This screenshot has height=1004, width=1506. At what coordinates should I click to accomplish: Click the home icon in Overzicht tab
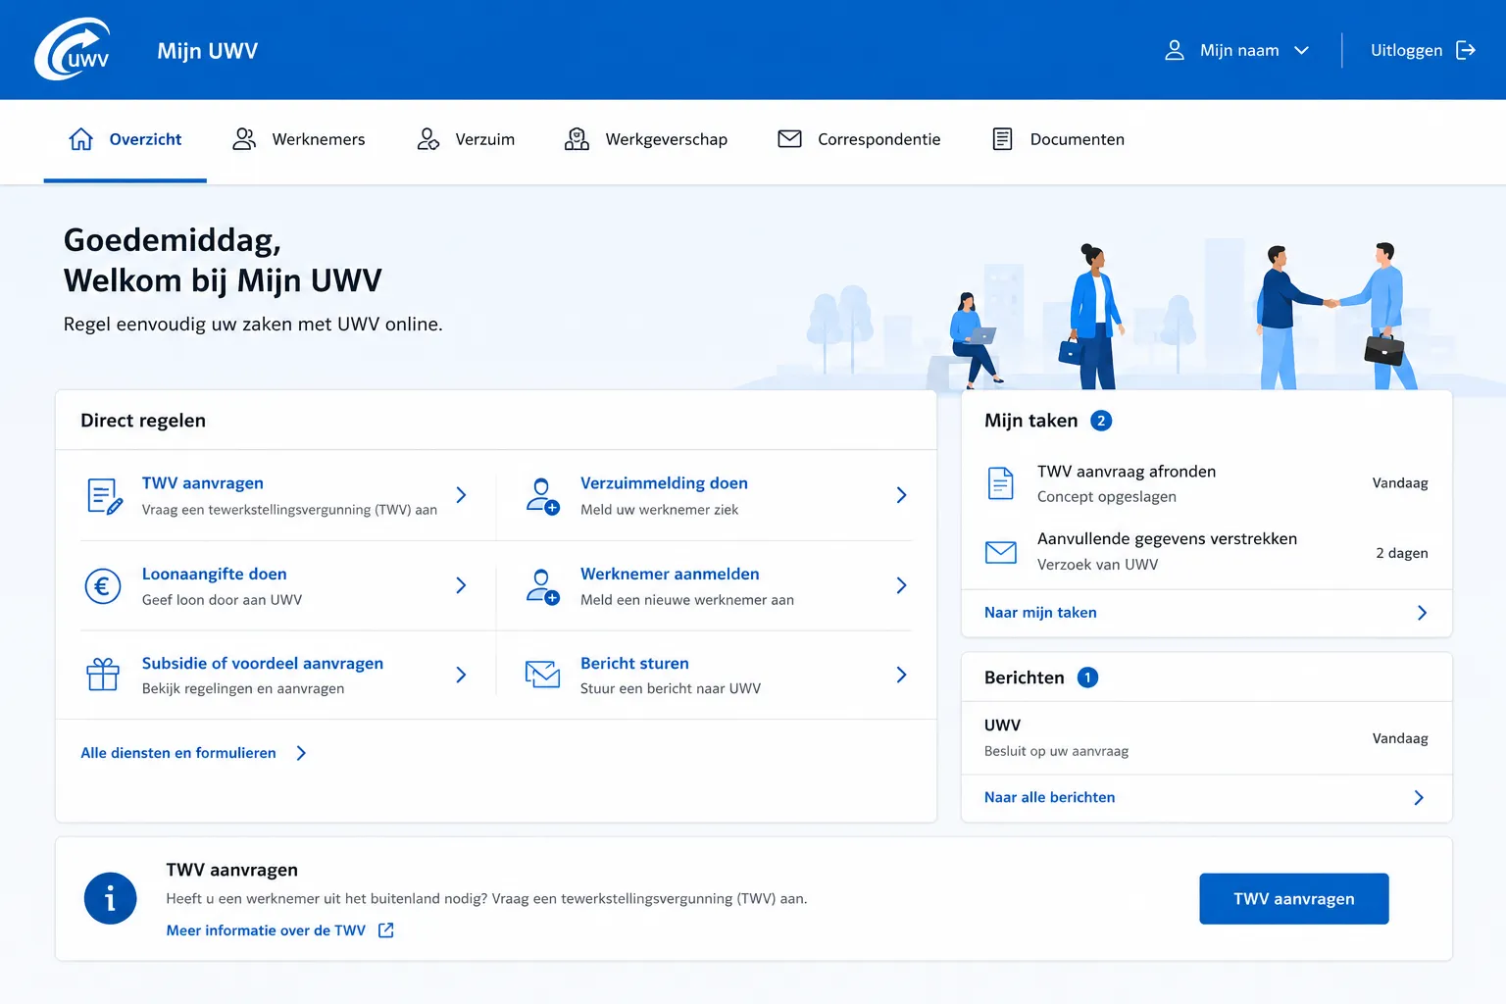(x=81, y=139)
